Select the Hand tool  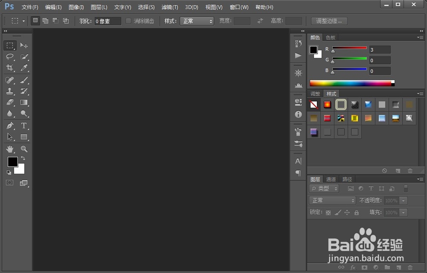click(10, 149)
